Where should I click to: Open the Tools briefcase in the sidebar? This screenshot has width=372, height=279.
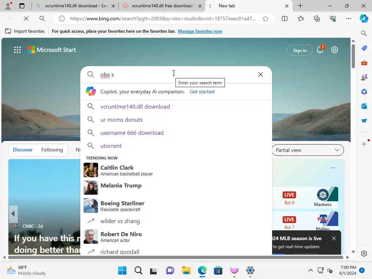(364, 62)
